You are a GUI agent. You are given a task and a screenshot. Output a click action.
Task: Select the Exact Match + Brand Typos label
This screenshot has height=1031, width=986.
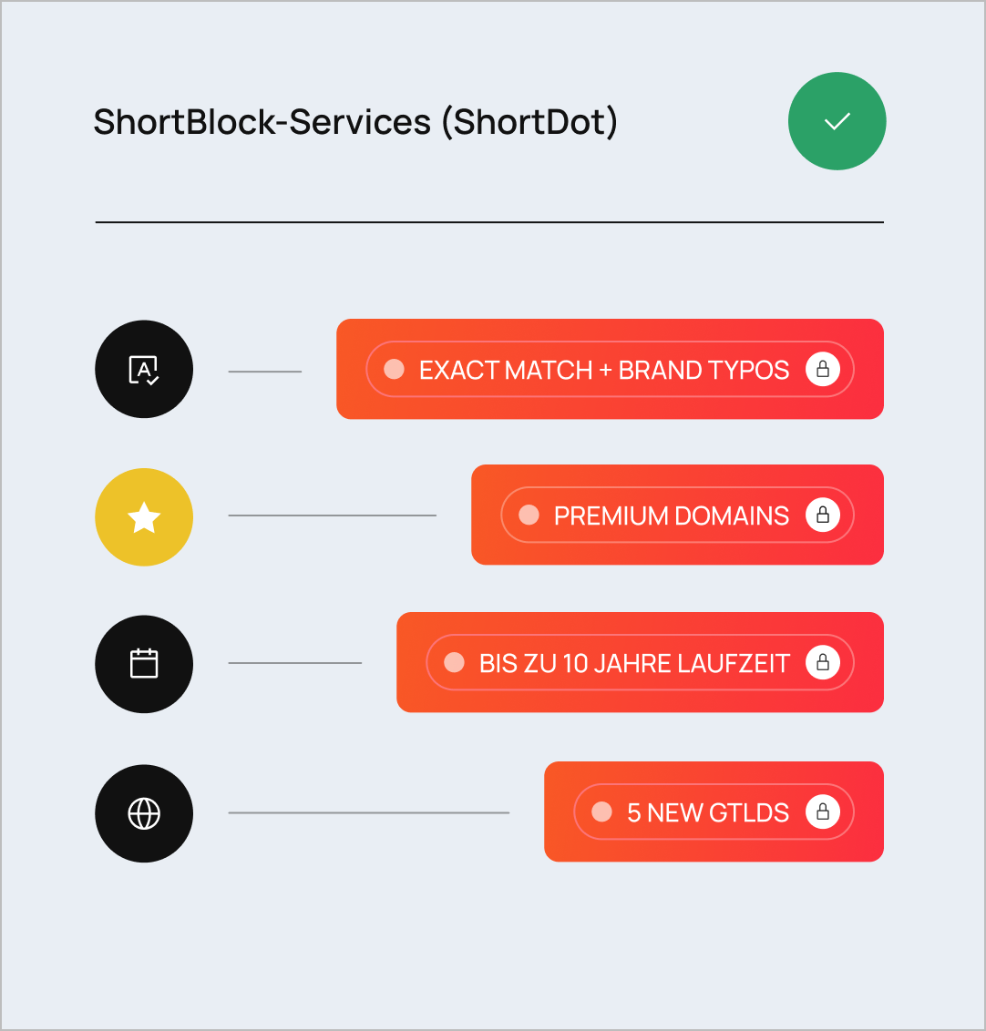(x=604, y=370)
